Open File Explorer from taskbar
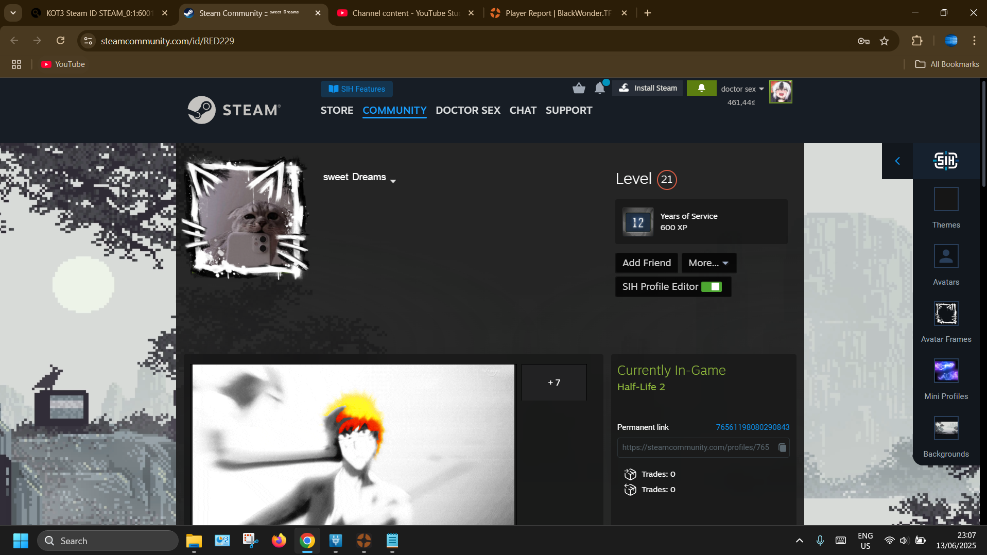 click(x=194, y=541)
